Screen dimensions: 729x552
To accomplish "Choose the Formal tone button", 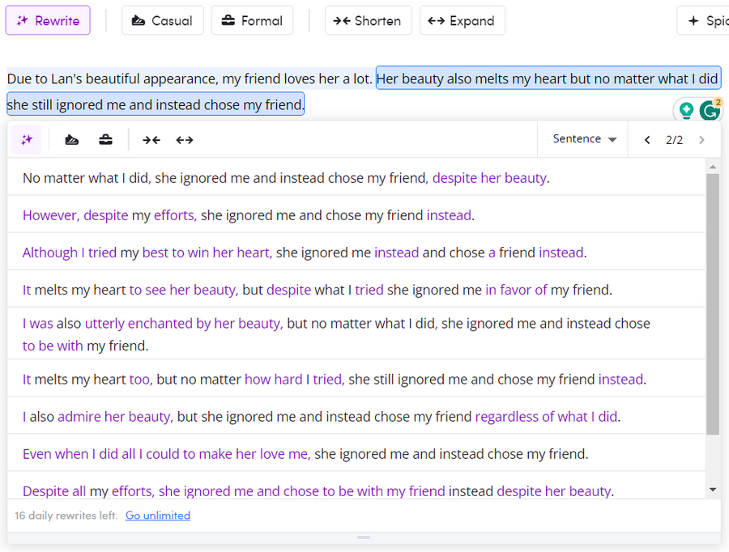I will (253, 20).
